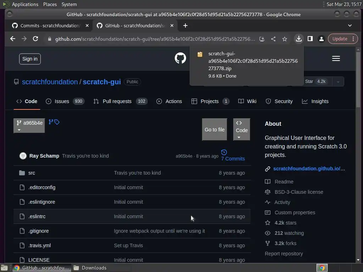This screenshot has width=363, height=272.
Task: Click the GitHub Octocat logo
Action: tap(180, 58)
